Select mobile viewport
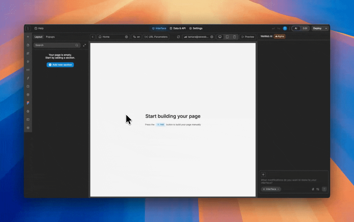The height and width of the screenshot is (222, 354). tap(235, 37)
